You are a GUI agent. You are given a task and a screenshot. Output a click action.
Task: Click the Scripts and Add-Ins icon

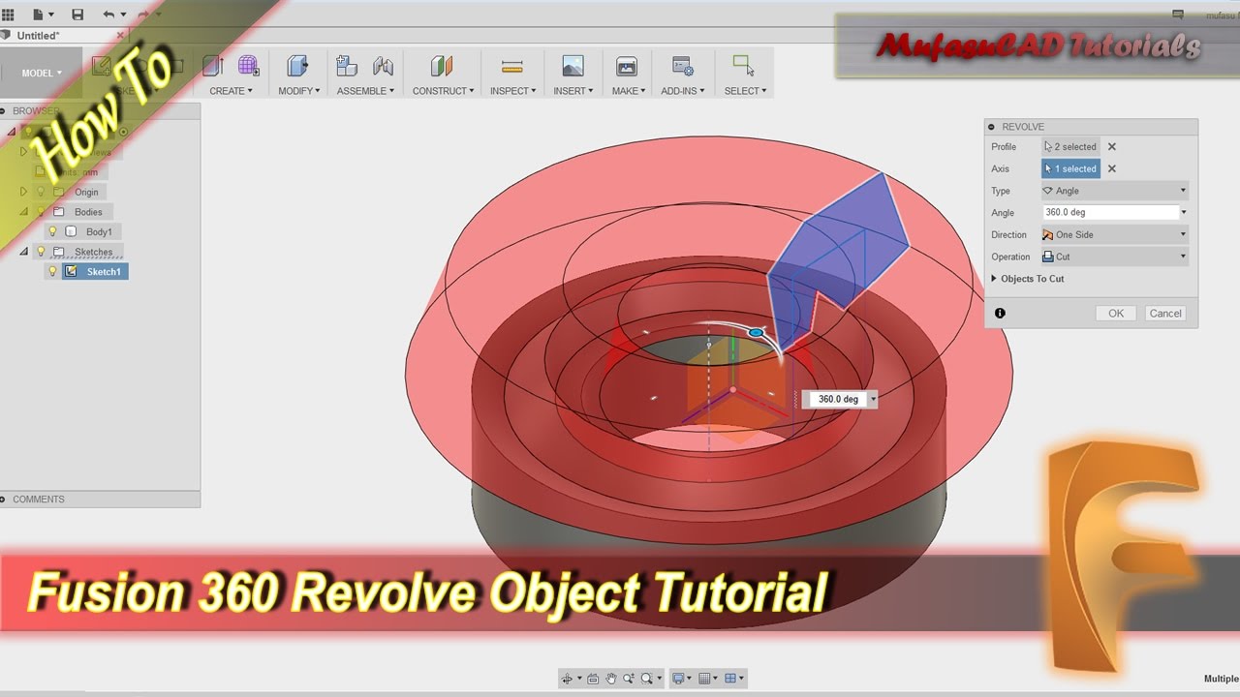(x=683, y=66)
